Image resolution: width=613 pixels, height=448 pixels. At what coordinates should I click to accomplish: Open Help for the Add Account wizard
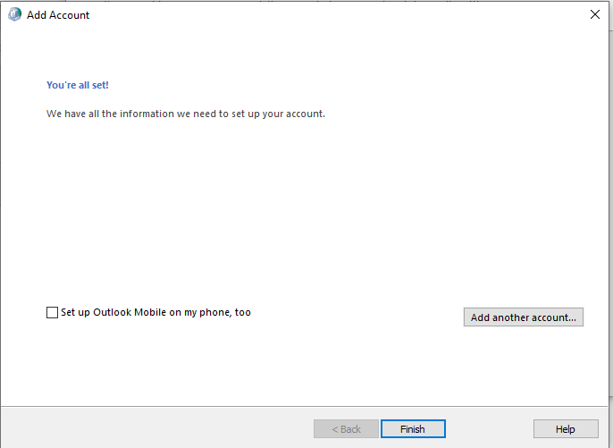coord(566,429)
